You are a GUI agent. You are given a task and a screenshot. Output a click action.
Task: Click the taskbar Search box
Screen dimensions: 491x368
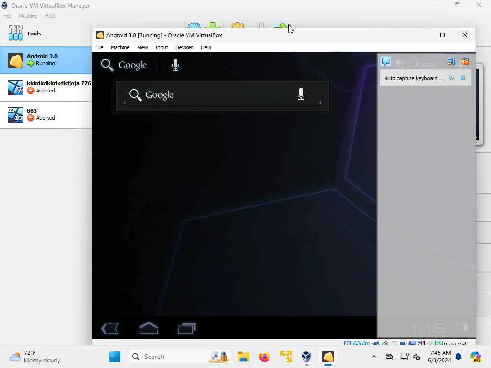(x=179, y=356)
